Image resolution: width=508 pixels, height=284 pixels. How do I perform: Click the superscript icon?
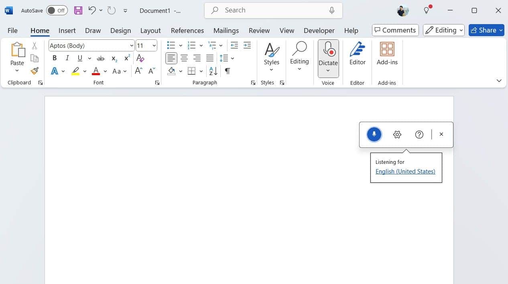(126, 58)
